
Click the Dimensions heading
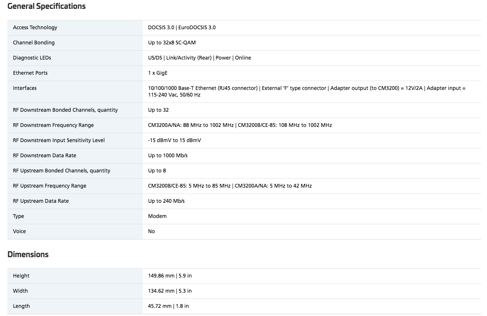tap(28, 255)
